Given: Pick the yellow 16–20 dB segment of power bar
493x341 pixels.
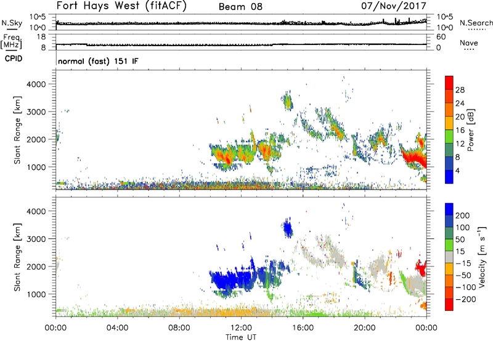Looking at the screenshot, I should (x=449, y=123).
